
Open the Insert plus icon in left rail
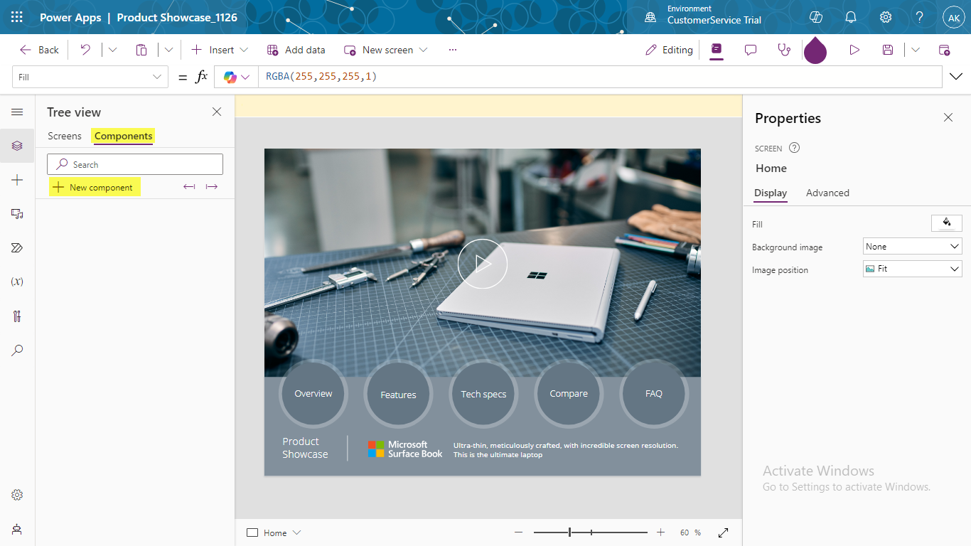pyautogui.click(x=17, y=180)
